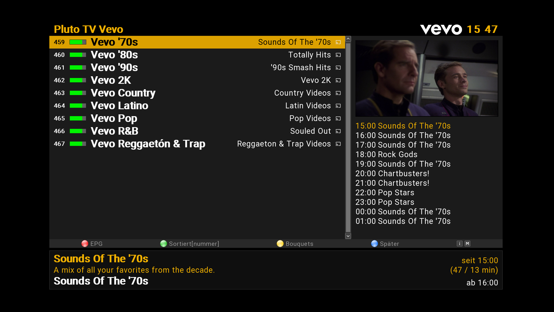Click the stream icon beside Souled Out

point(338,131)
